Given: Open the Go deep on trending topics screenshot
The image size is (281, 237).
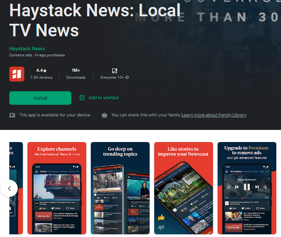Looking at the screenshot, I should (x=120, y=188).
